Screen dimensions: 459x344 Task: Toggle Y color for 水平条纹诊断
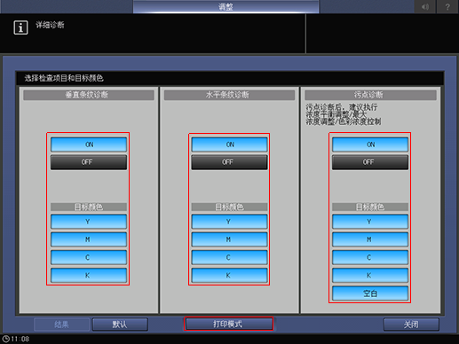click(229, 222)
